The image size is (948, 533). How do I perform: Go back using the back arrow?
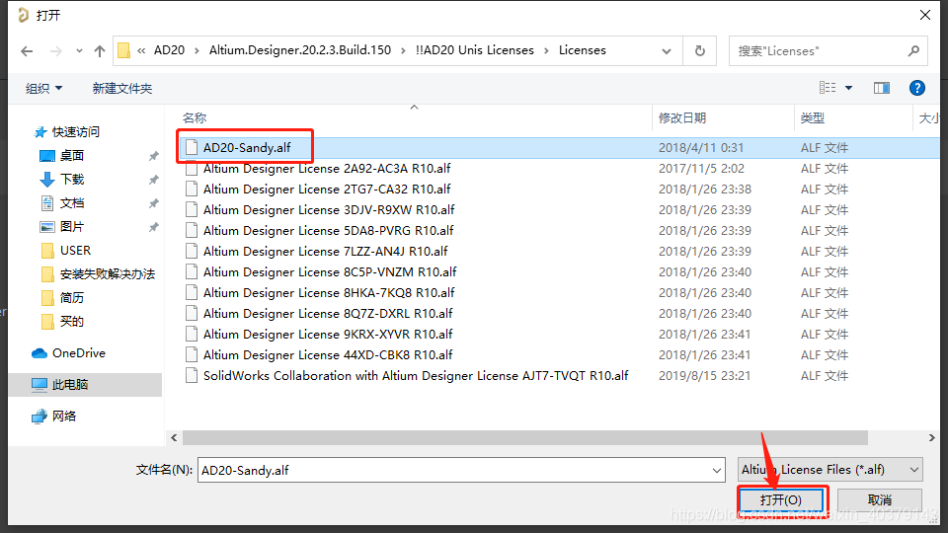click(x=27, y=51)
